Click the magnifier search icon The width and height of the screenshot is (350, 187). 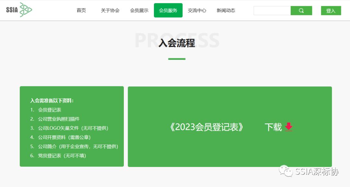[x=301, y=10]
